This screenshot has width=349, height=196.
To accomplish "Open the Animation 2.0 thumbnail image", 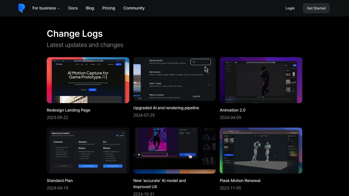I will pyautogui.click(x=261, y=80).
